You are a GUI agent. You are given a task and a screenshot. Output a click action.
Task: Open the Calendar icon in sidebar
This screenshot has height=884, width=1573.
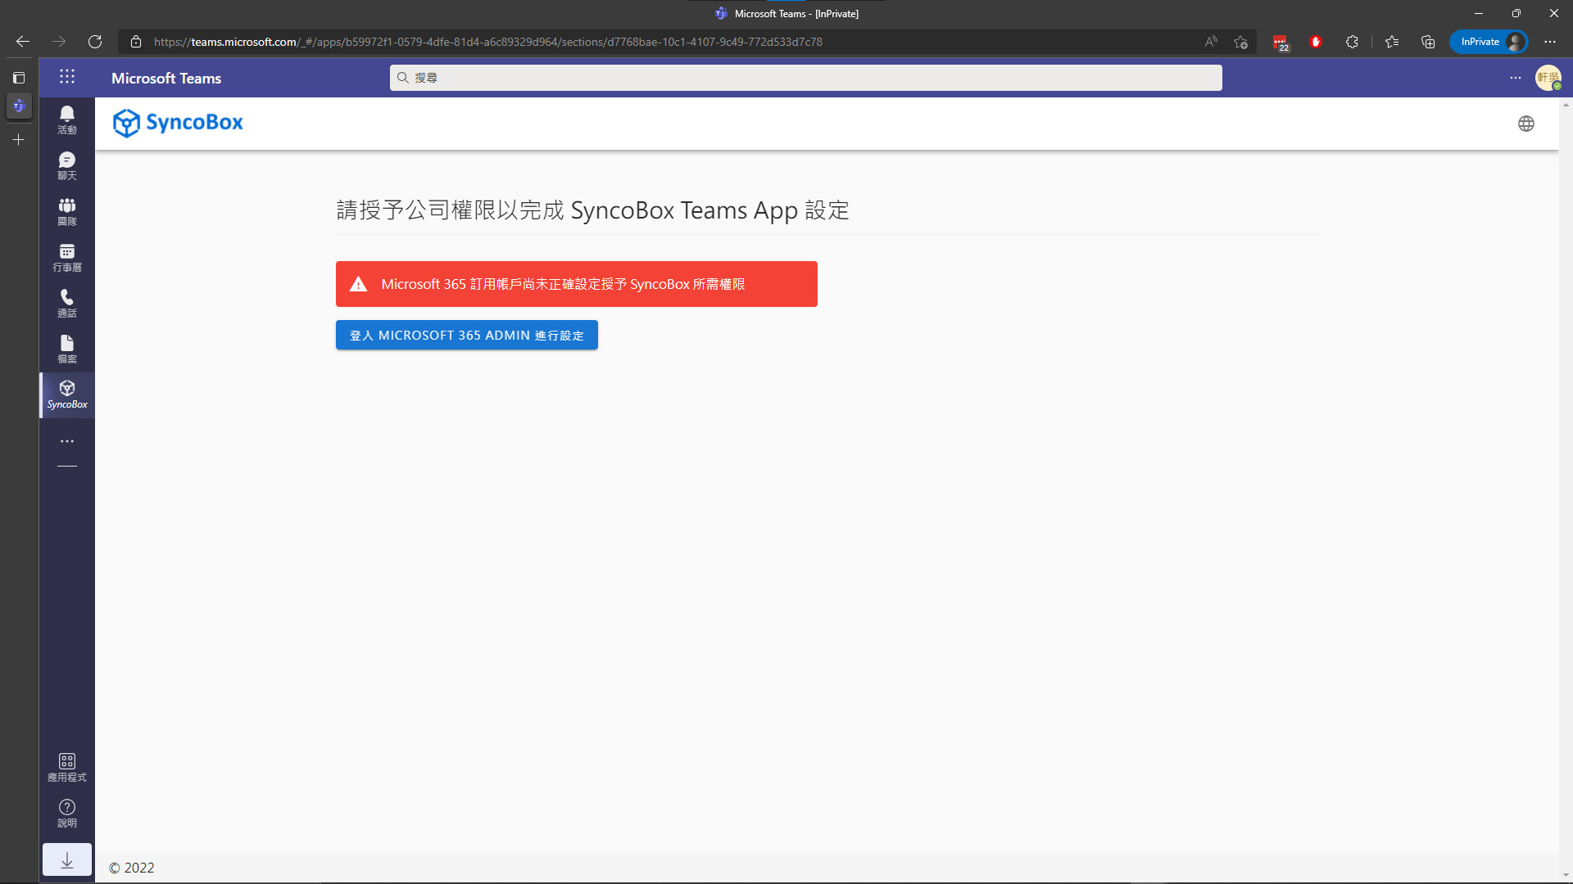coord(67,257)
